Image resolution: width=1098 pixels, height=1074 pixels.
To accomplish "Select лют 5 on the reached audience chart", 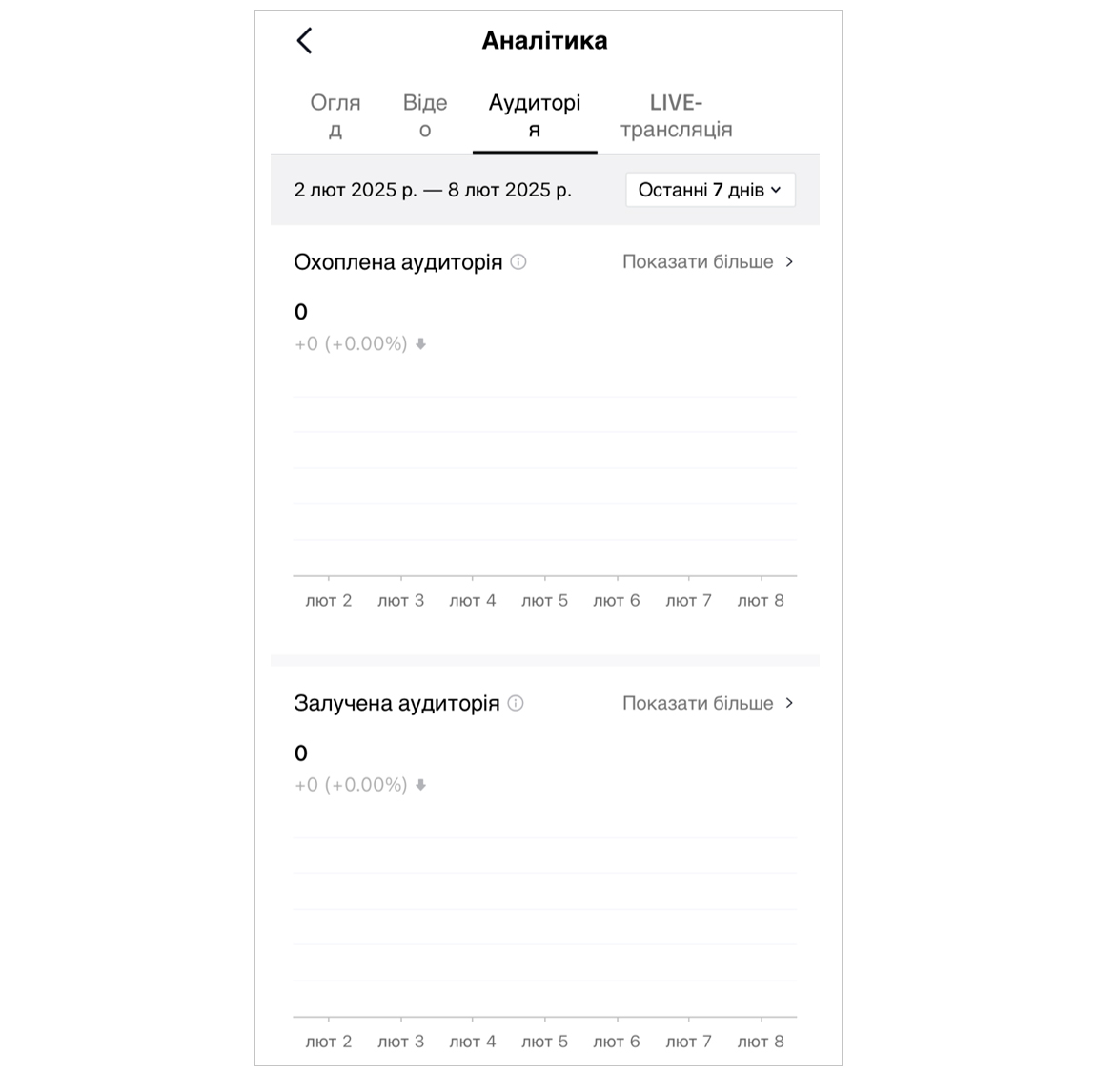I will pyautogui.click(x=545, y=600).
